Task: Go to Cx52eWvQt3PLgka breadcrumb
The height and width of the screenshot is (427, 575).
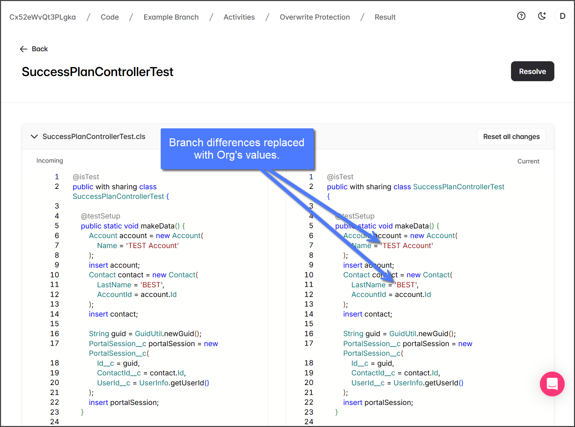Action: (x=42, y=17)
